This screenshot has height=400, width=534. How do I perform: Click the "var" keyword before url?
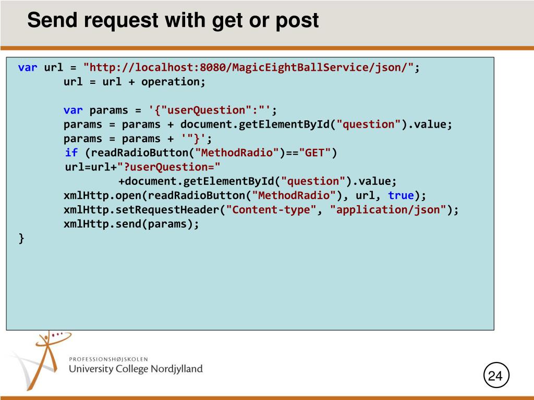coord(28,67)
